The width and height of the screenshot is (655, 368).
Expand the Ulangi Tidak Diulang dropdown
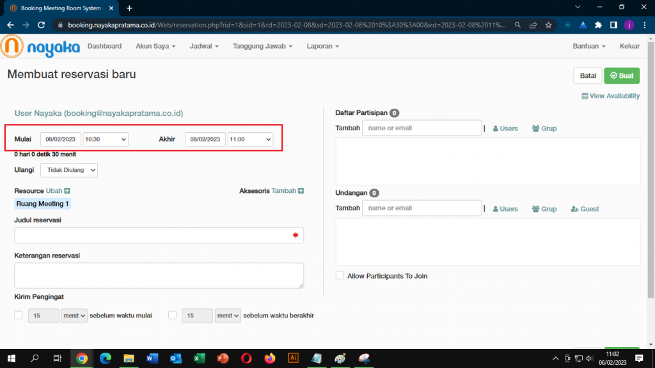coord(69,170)
